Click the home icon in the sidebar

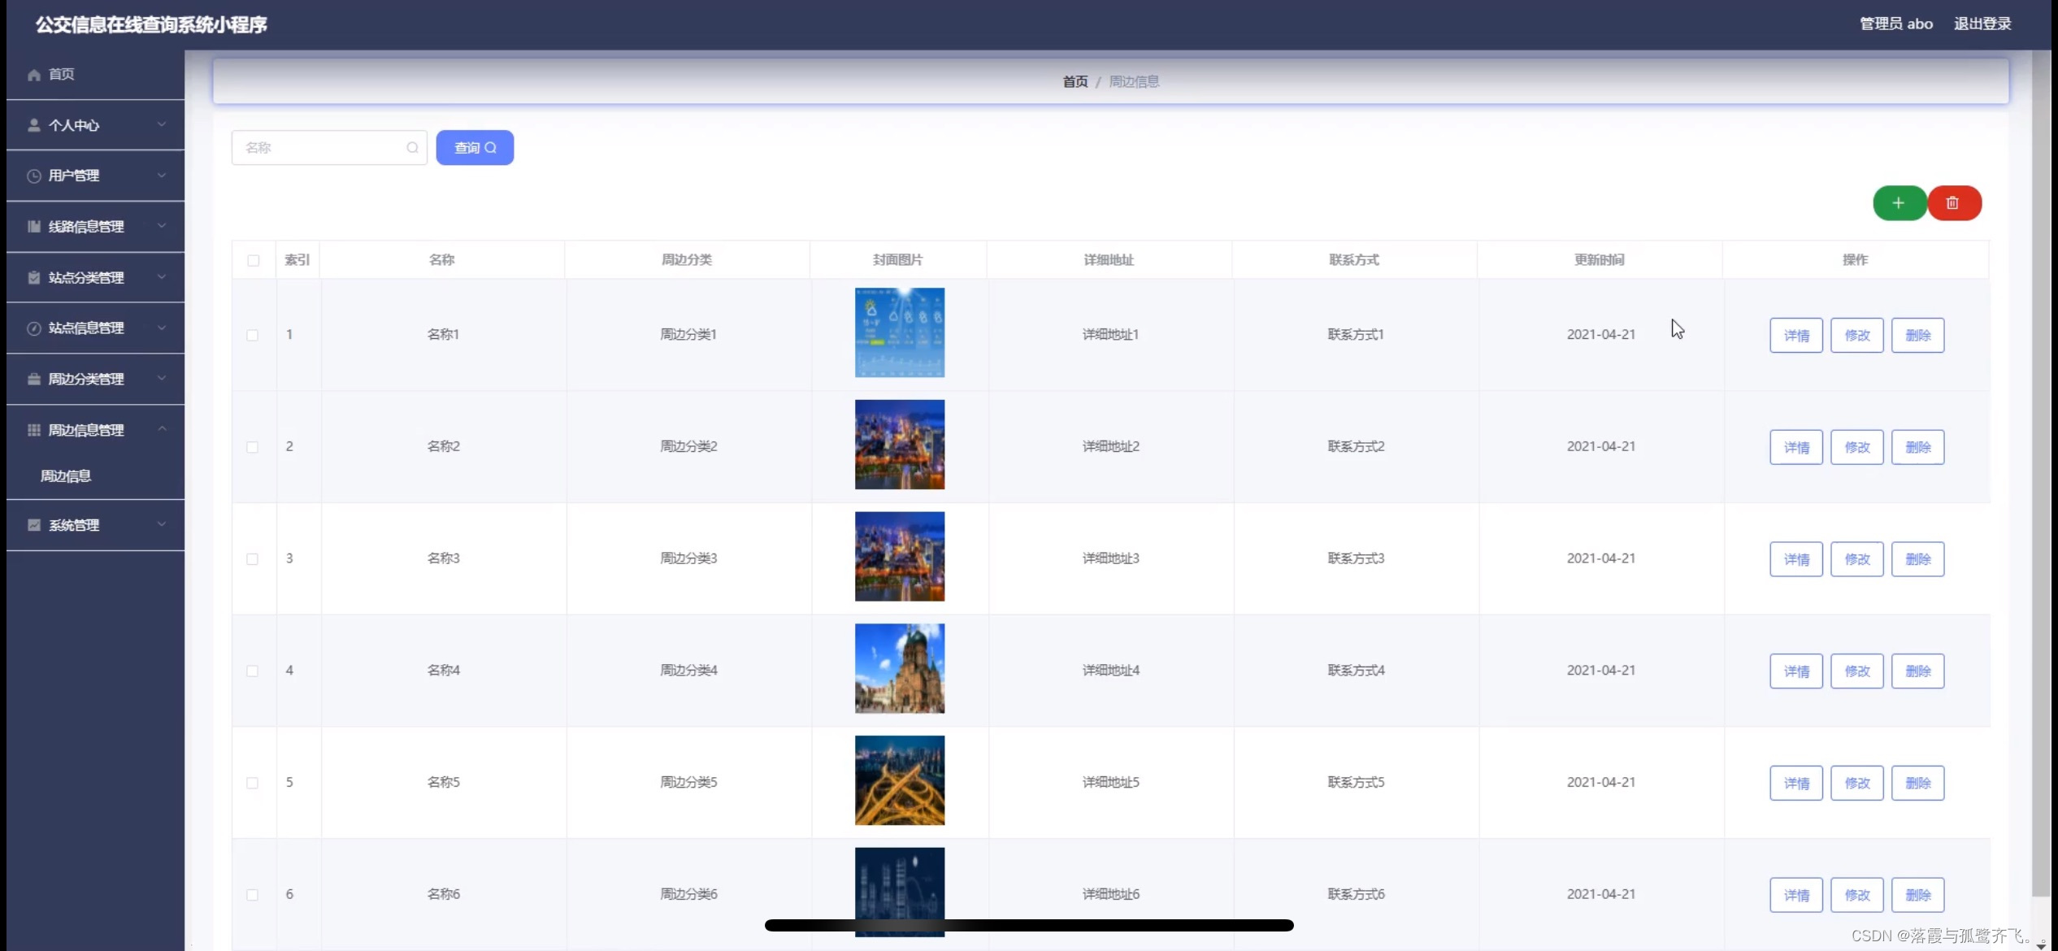[34, 75]
